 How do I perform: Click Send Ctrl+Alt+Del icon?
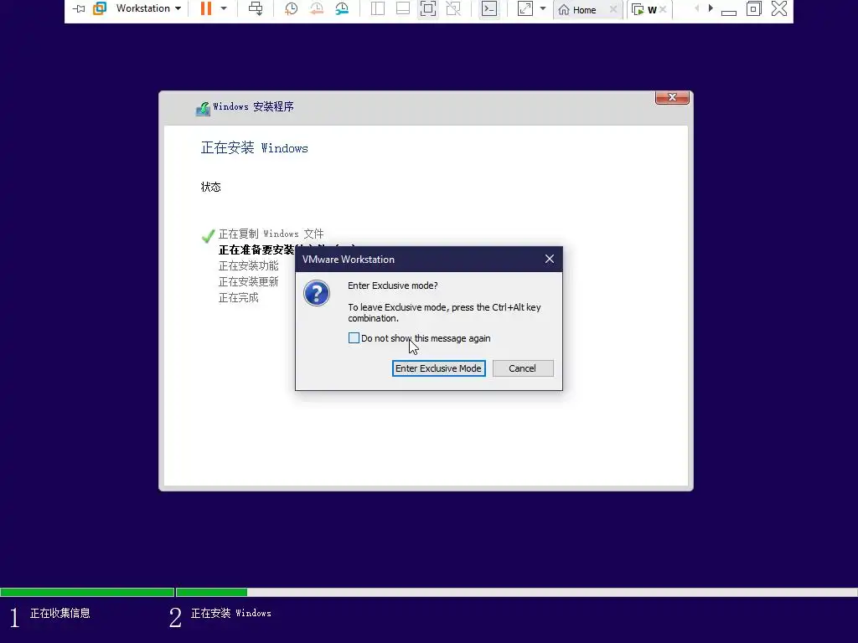coord(256,8)
